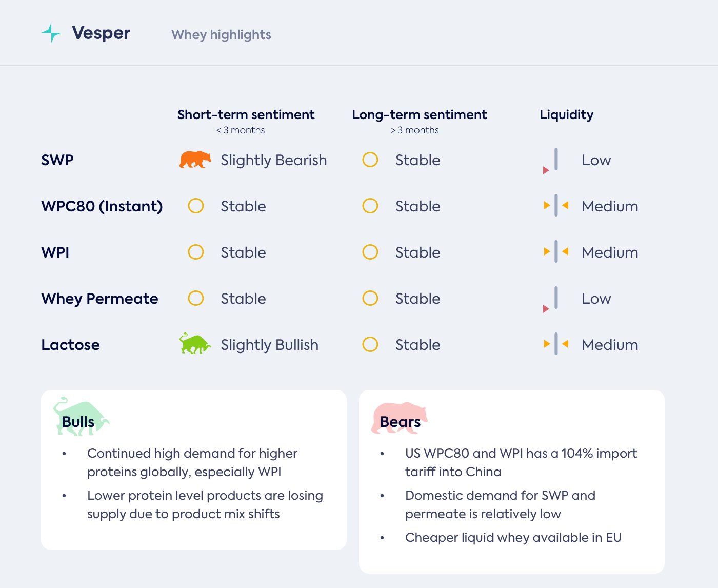
Task: Click the Long-term sentiment column header
Action: coord(419,114)
